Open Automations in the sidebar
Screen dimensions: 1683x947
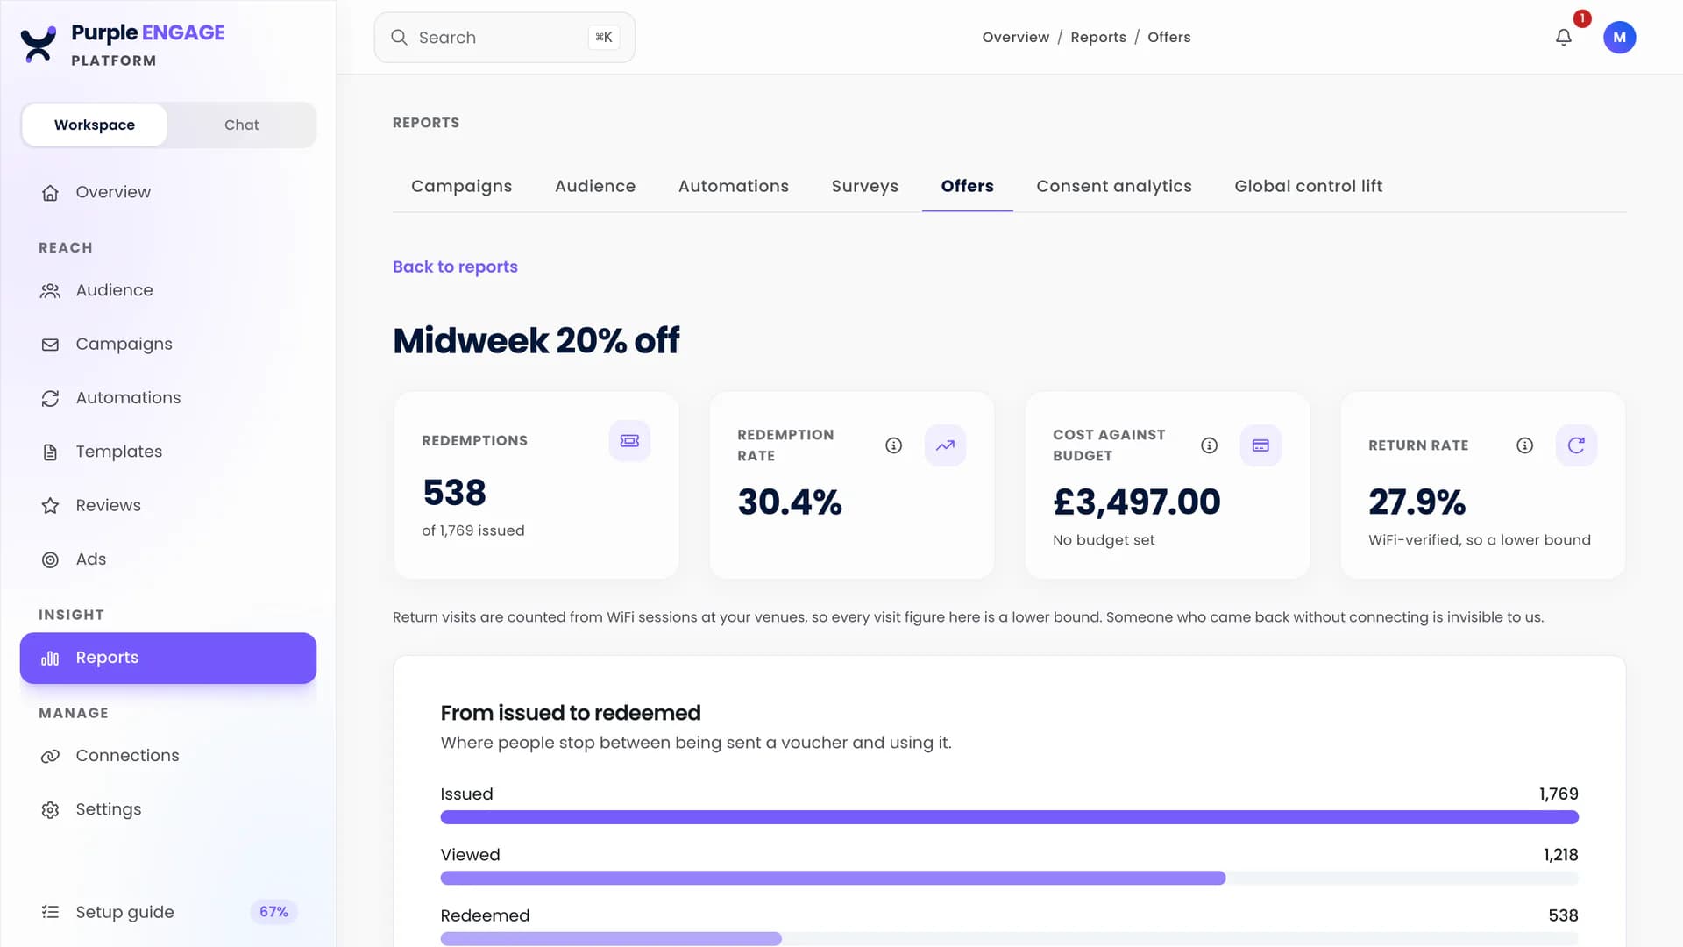(x=168, y=397)
